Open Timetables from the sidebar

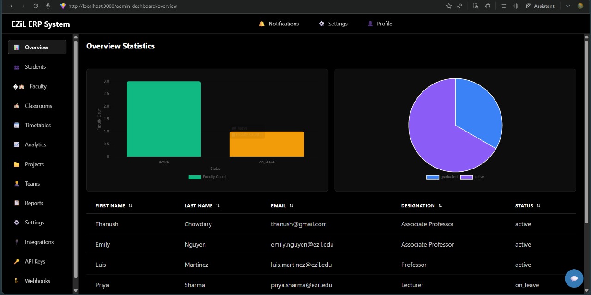[x=37, y=125]
